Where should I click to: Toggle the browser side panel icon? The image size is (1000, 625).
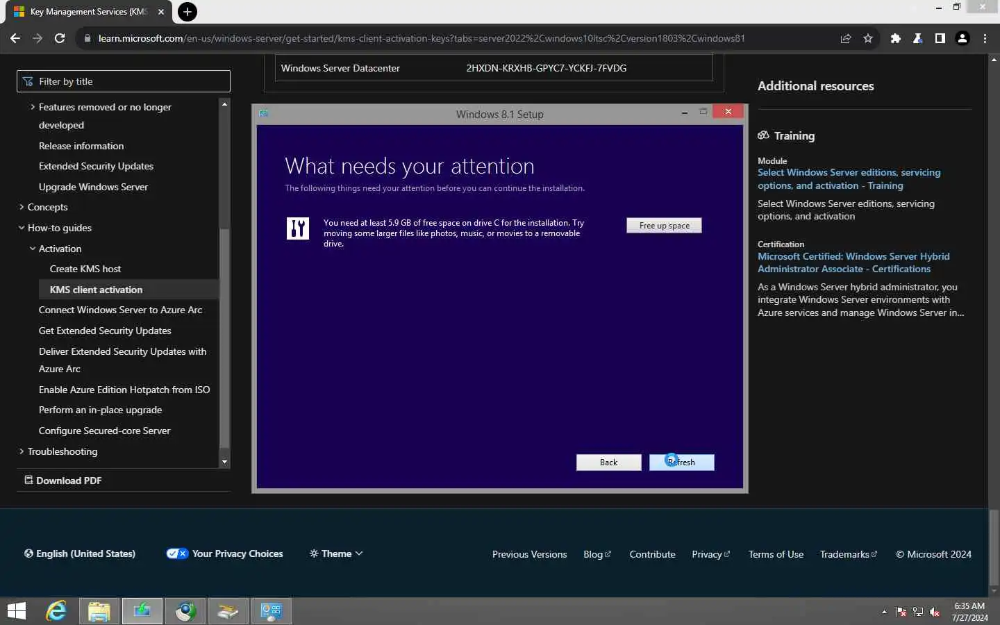tap(940, 38)
